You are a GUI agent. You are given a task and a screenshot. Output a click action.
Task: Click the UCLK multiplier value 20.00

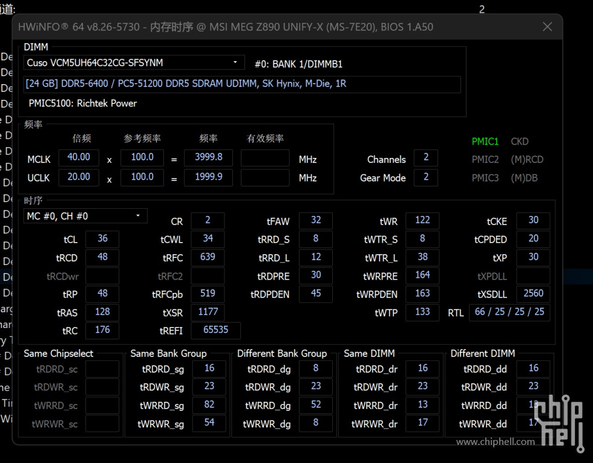79,177
